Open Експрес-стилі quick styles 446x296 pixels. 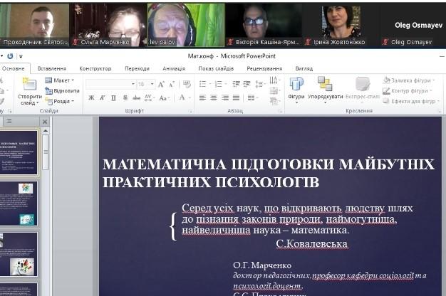[x=363, y=90]
